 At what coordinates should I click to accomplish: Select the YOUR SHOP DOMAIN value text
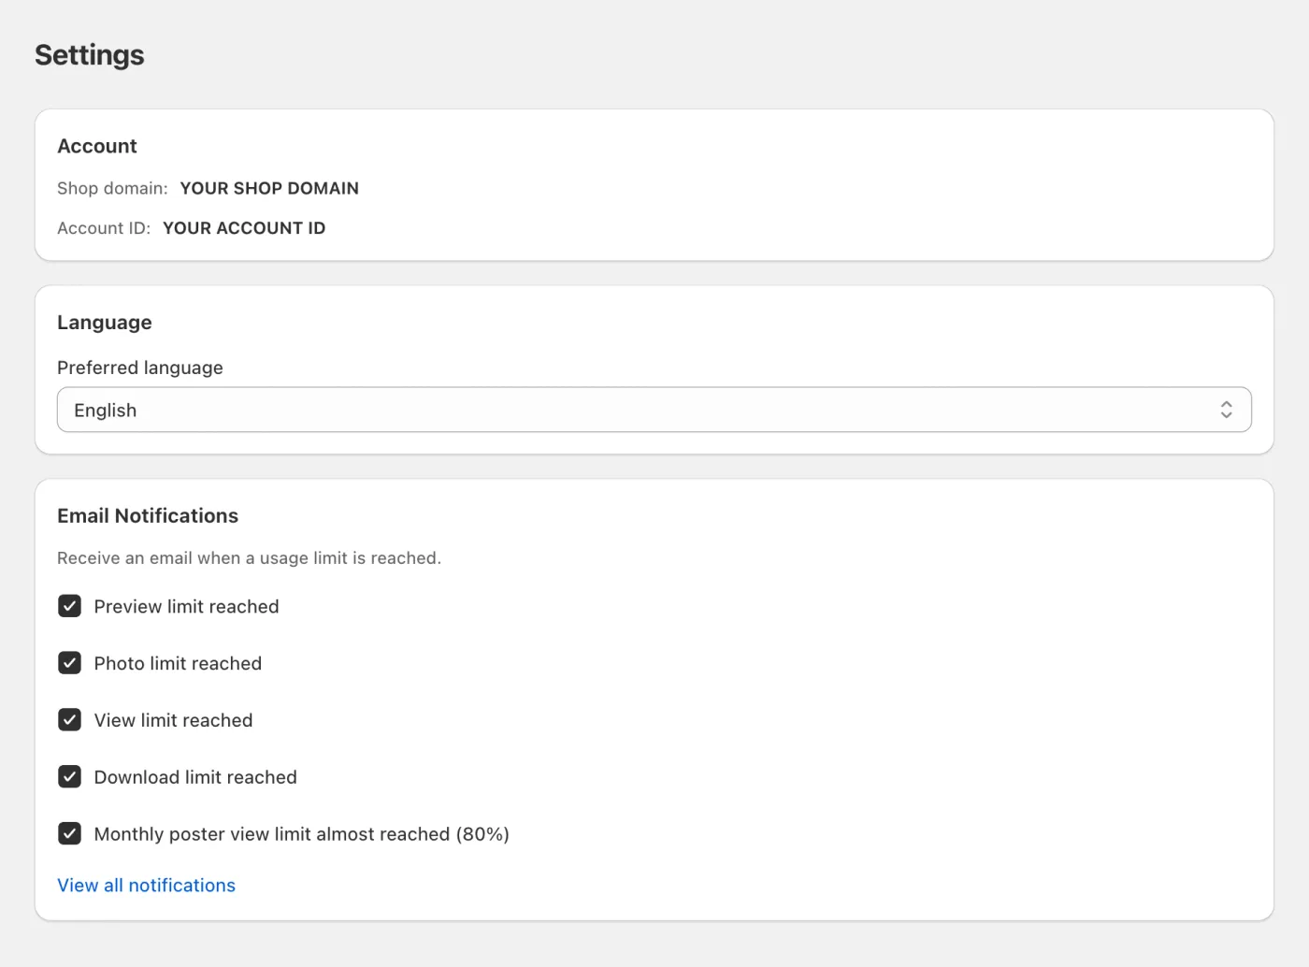(x=269, y=188)
